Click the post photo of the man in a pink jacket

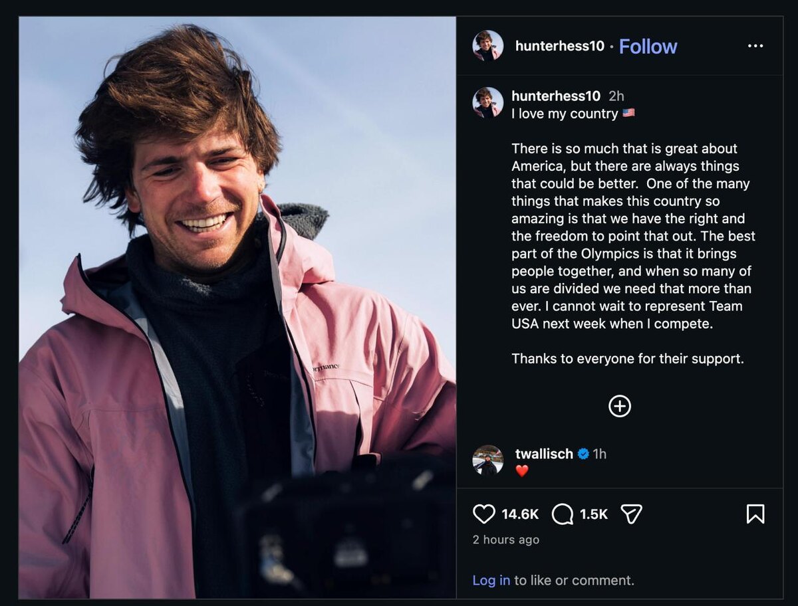[237, 307]
